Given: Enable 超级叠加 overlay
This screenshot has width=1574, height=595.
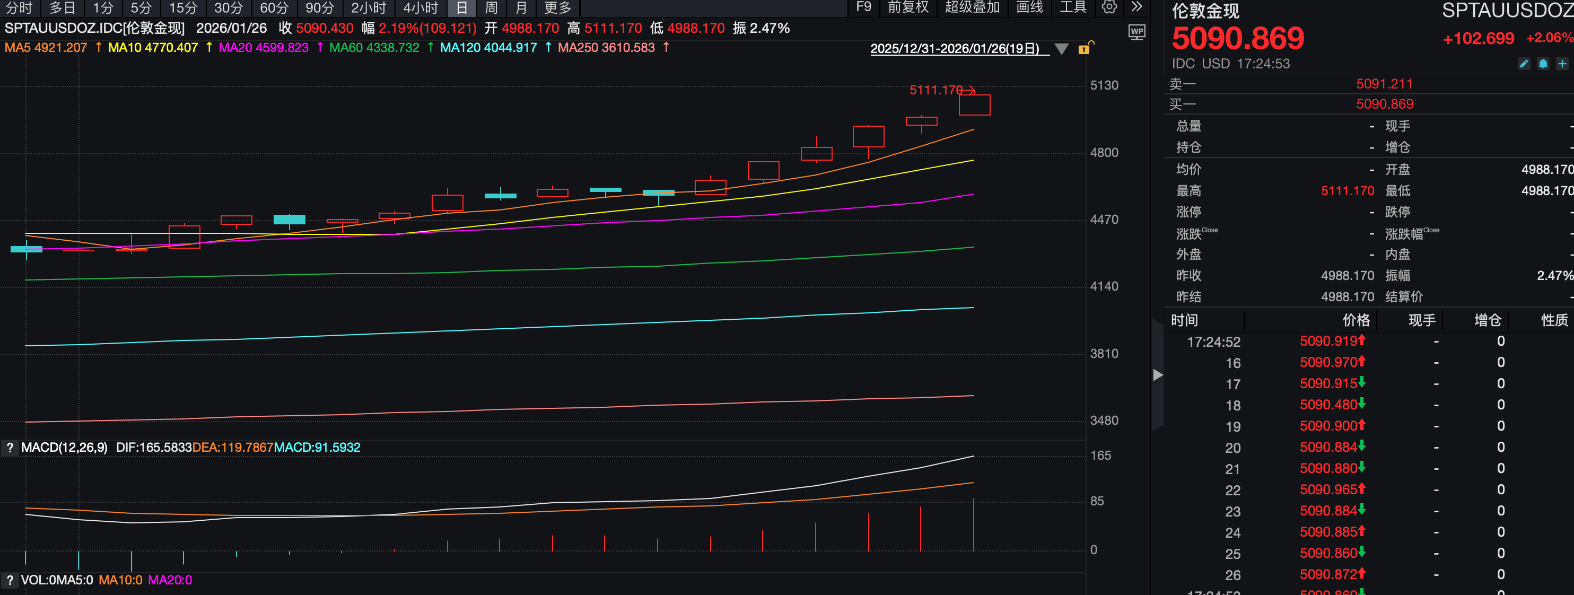Looking at the screenshot, I should (x=972, y=7).
